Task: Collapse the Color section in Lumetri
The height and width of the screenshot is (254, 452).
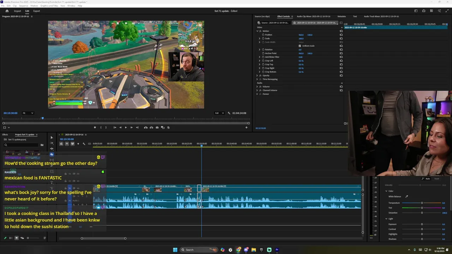Action: pos(386,191)
